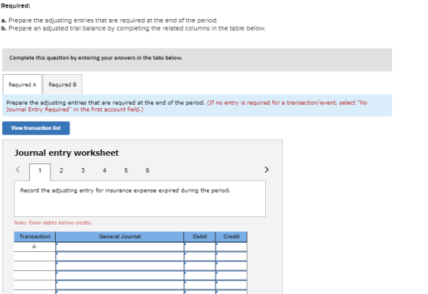Select journal entry tab 3
This screenshot has width=428, height=294.
(83, 170)
